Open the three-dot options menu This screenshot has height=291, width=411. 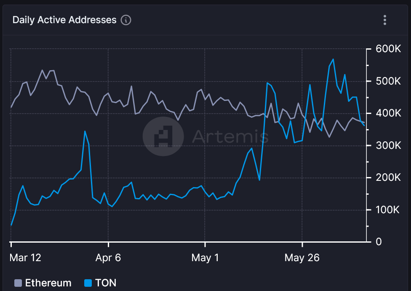pos(385,20)
